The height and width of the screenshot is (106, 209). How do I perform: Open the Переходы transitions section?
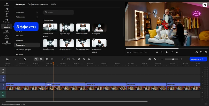tap(7, 21)
